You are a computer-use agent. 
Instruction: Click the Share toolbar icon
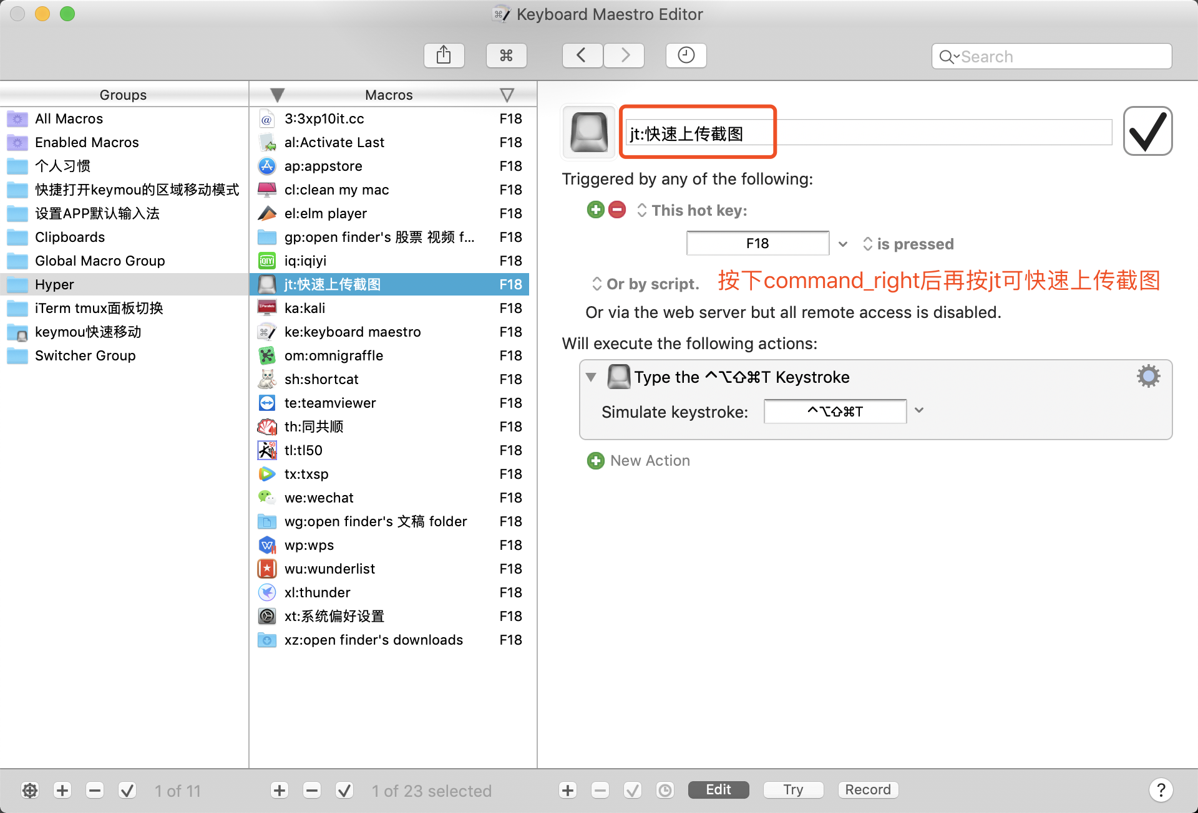pyautogui.click(x=444, y=55)
